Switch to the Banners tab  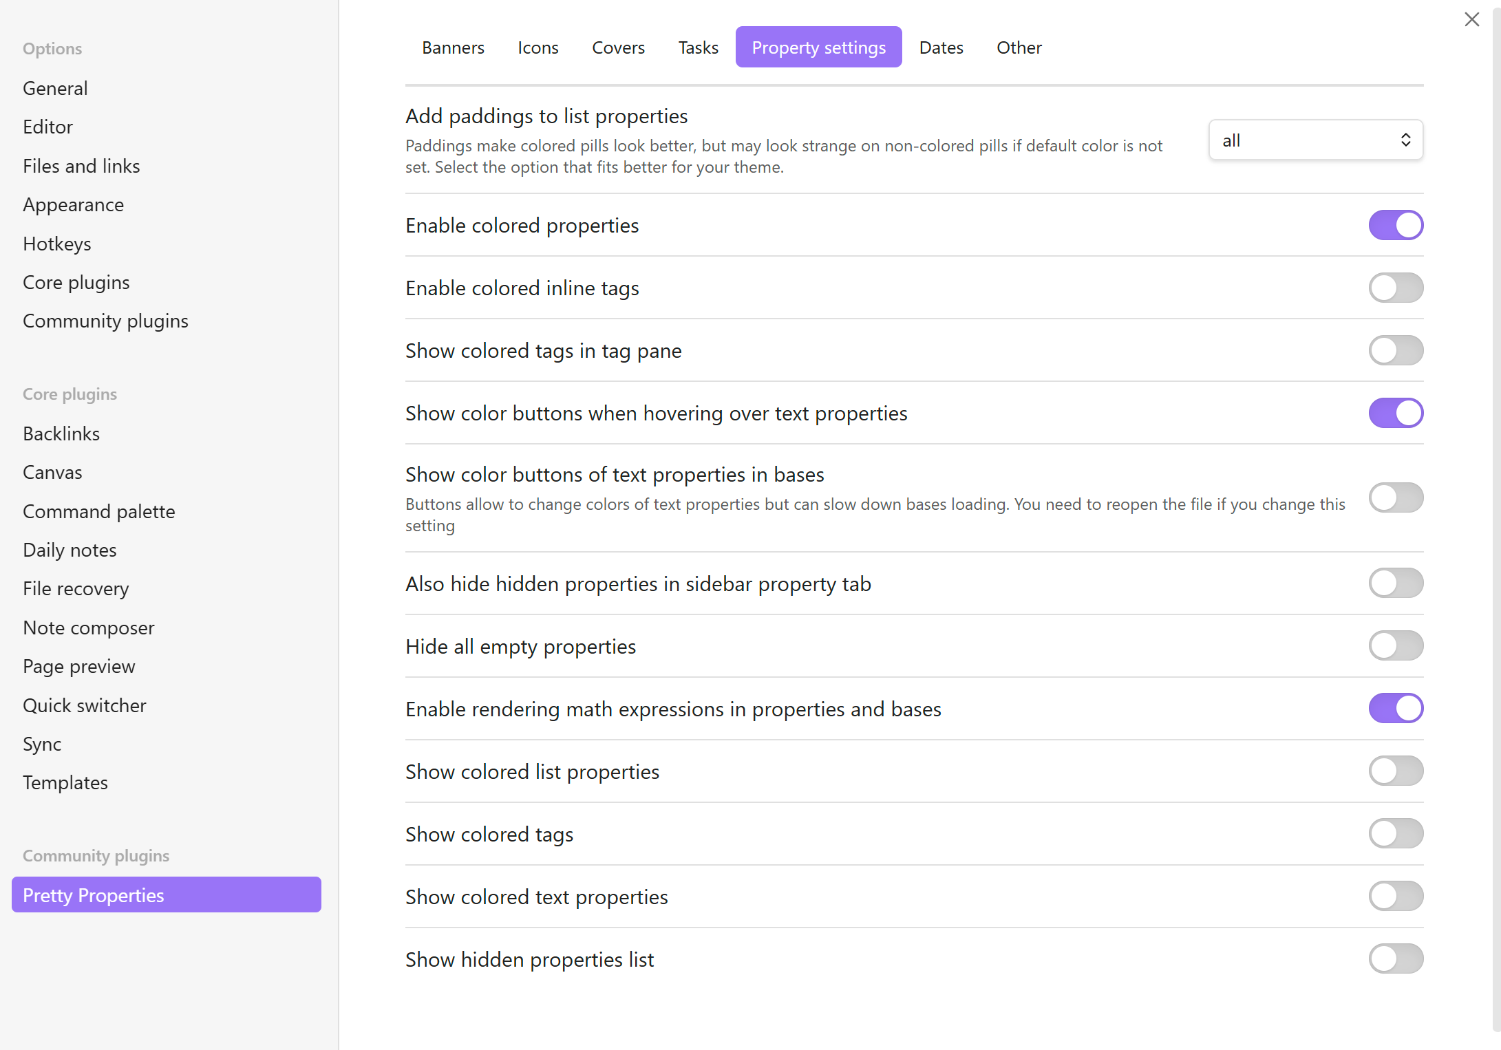click(453, 47)
